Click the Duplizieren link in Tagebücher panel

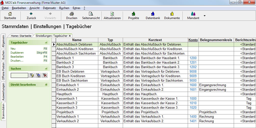17,53
